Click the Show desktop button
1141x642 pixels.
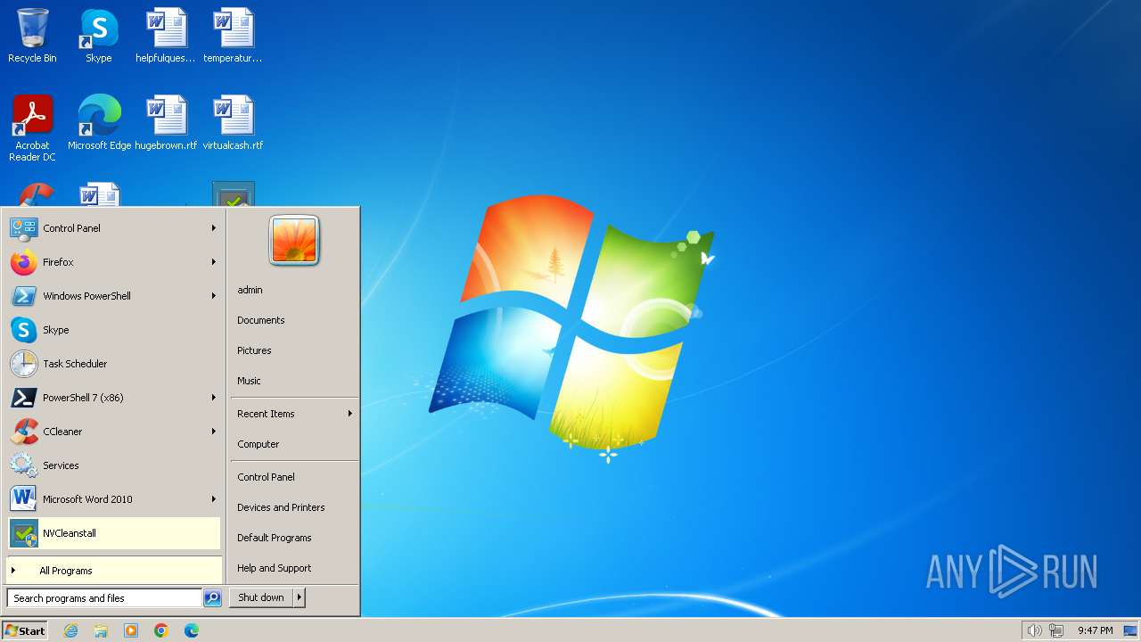[x=1130, y=630]
